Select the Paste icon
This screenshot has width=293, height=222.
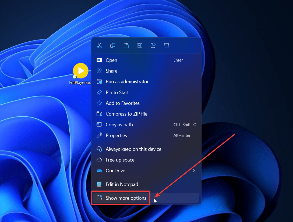[x=126, y=45]
